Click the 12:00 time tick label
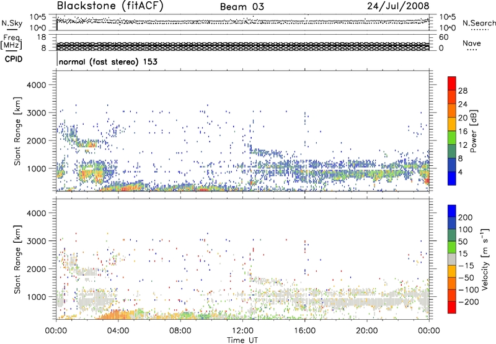 (242, 331)
